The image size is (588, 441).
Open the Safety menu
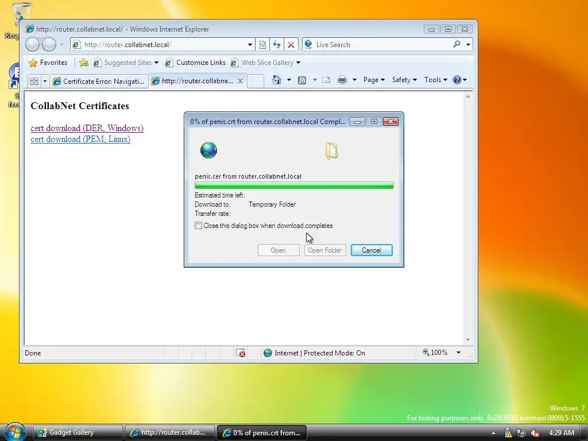coord(404,80)
